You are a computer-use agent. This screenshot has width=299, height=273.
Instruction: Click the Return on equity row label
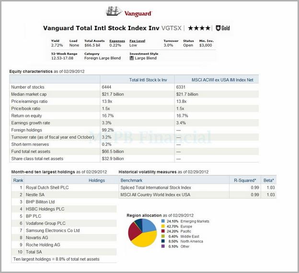(x=26, y=116)
